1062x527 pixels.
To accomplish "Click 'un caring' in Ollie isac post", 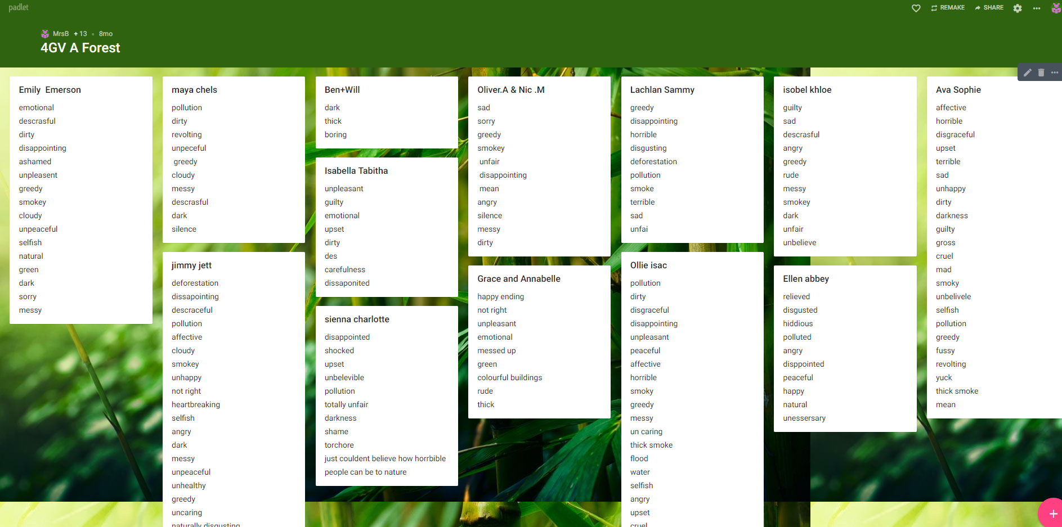I will [x=646, y=432].
